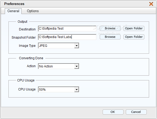The image size is (157, 119).
Task: Click the Destination path input field
Action: [67, 29]
